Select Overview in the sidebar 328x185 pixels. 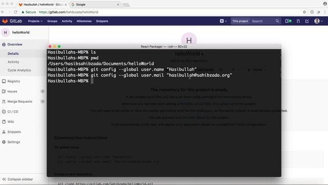tap(15, 45)
